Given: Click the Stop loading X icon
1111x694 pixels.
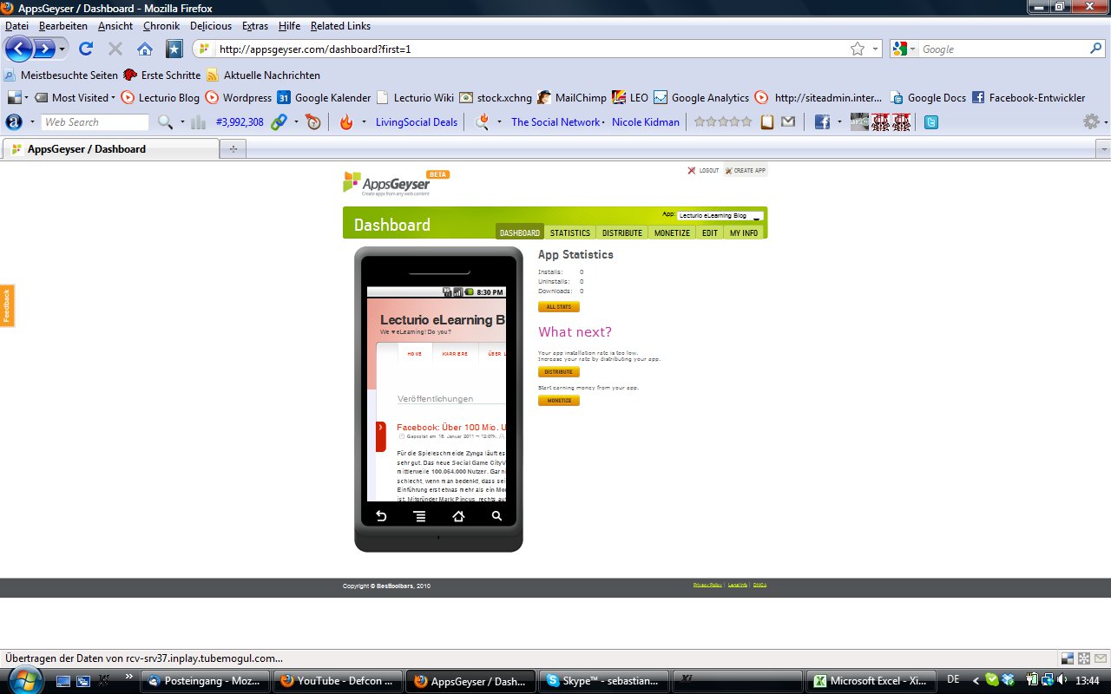Looking at the screenshot, I should (x=115, y=49).
